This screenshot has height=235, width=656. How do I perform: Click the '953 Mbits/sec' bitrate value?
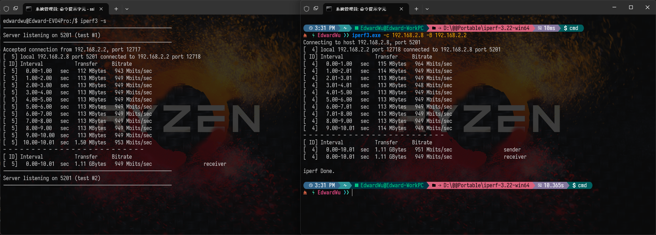pyautogui.click(x=133, y=142)
